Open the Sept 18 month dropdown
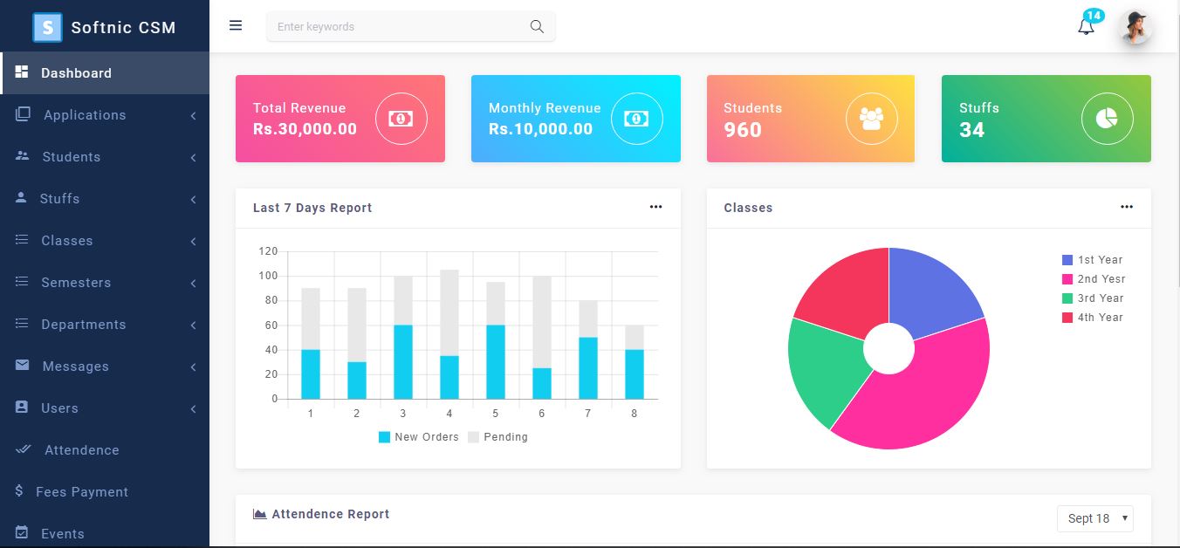This screenshot has width=1180, height=548. [1094, 518]
